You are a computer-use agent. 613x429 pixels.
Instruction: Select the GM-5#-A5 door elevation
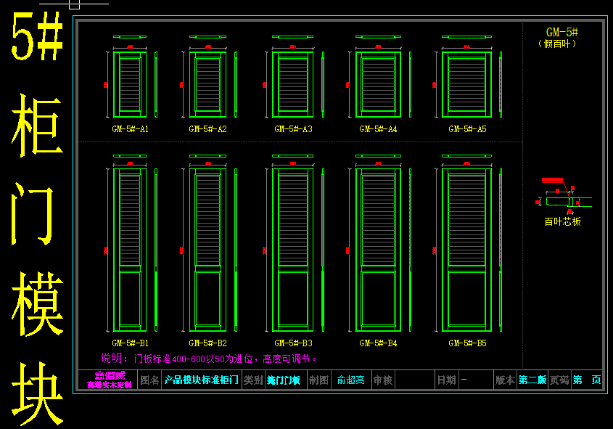pos(466,83)
